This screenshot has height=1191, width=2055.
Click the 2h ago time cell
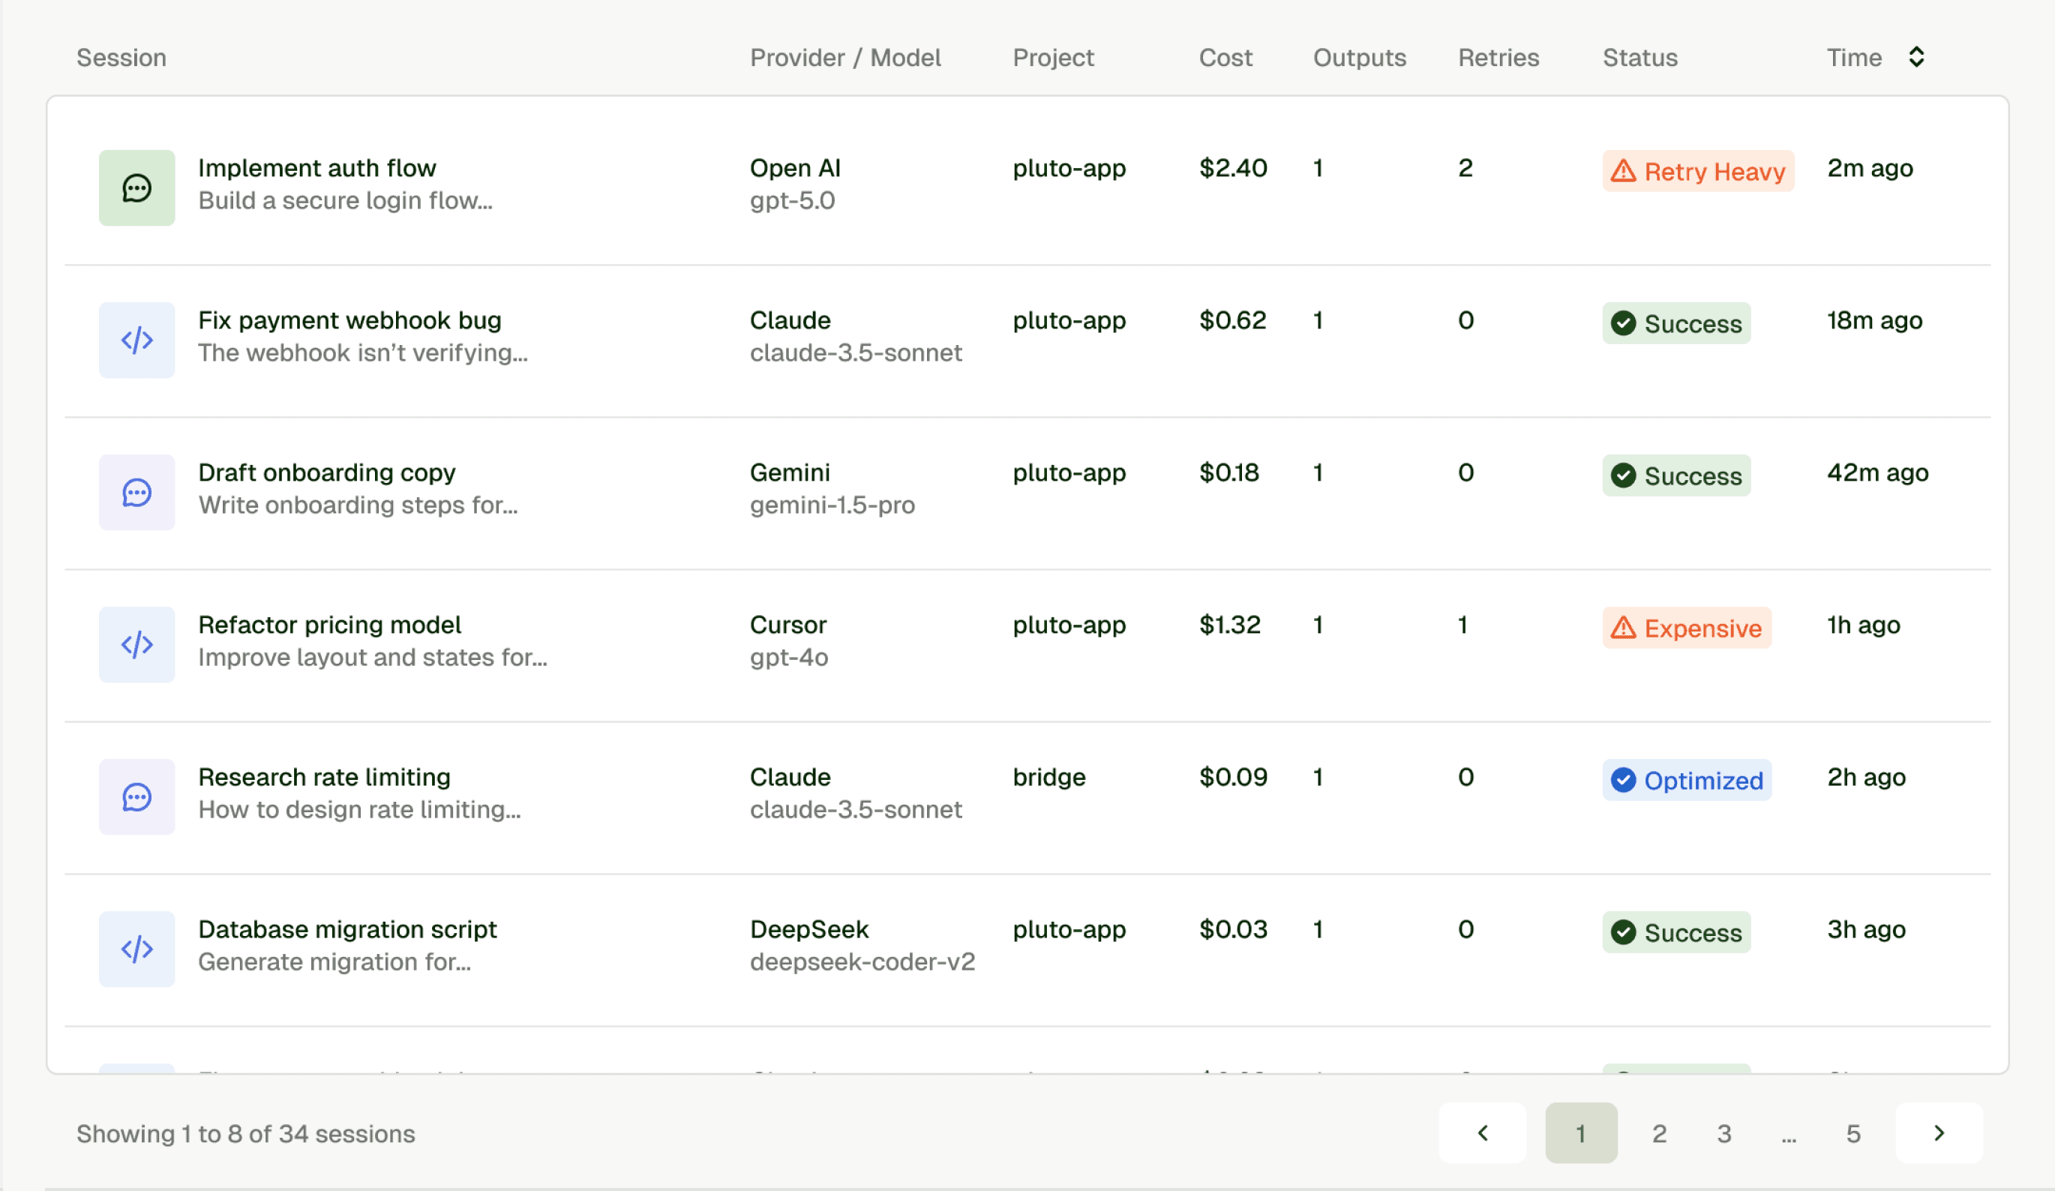point(1867,778)
